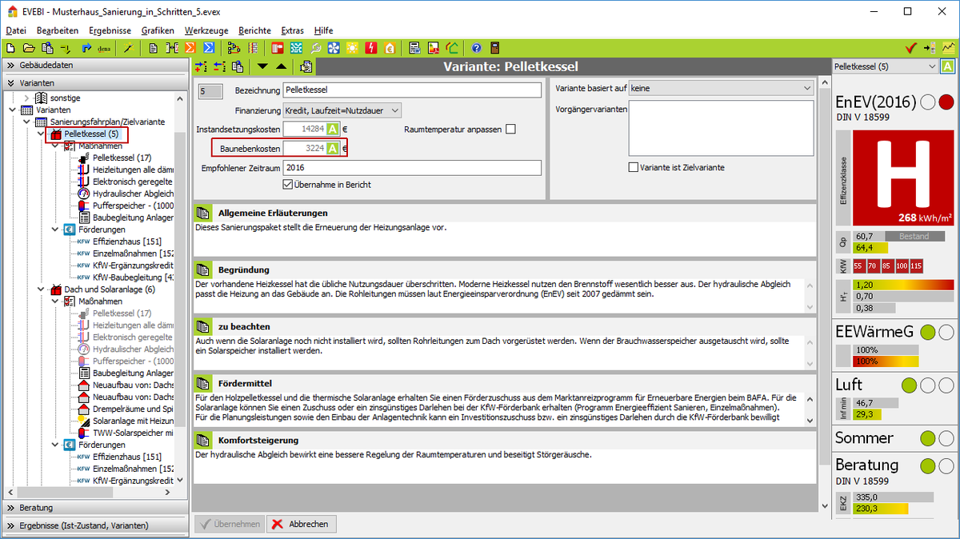Click the Komfortsteigerung section icon

click(204, 440)
